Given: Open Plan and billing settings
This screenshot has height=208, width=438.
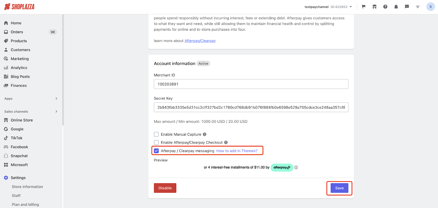Looking at the screenshot, I should [x=25, y=204].
